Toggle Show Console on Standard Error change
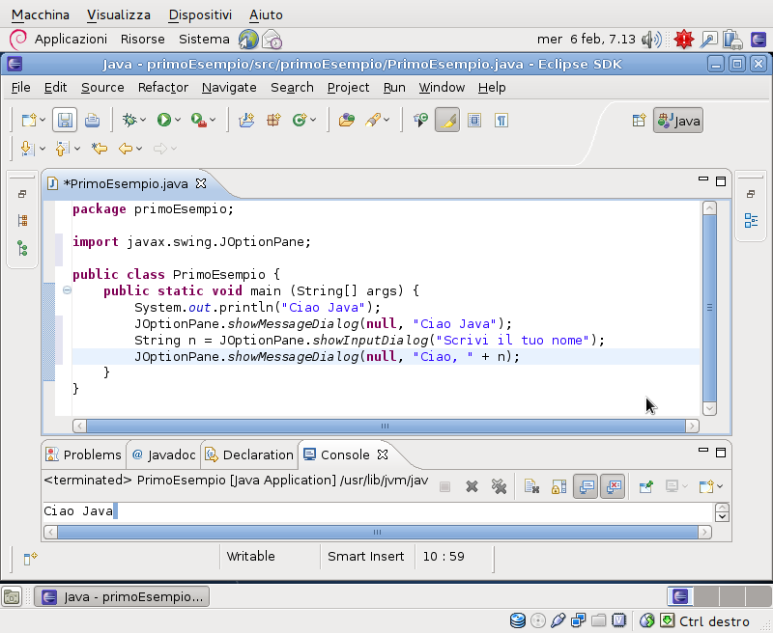Screen dimensions: 773x633 pyautogui.click(x=613, y=486)
